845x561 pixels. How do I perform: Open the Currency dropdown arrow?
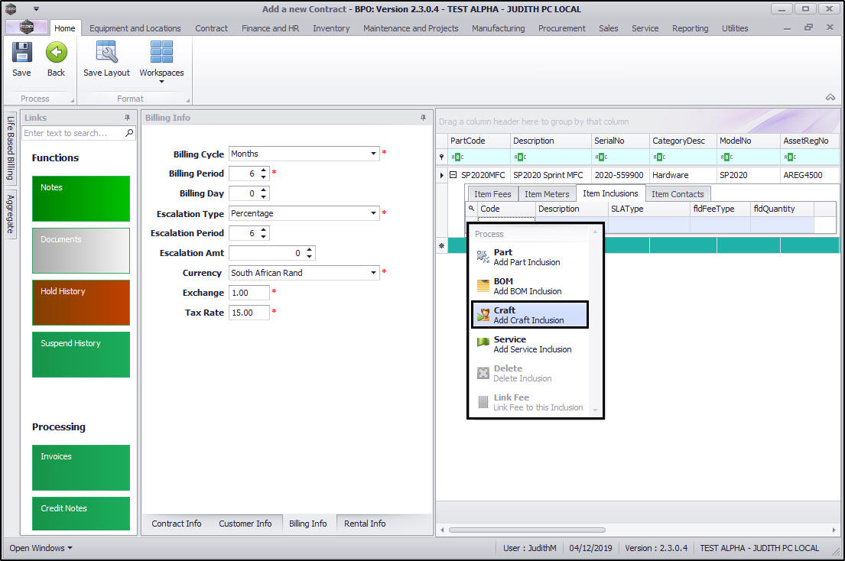(373, 273)
